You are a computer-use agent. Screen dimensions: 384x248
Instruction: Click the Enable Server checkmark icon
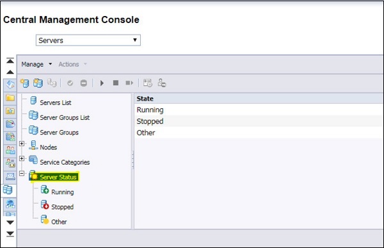pos(70,83)
